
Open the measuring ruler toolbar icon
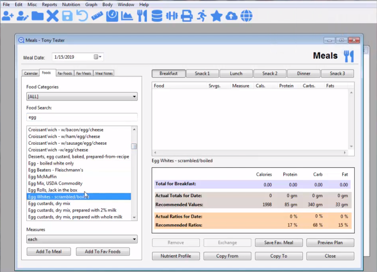tap(97, 16)
